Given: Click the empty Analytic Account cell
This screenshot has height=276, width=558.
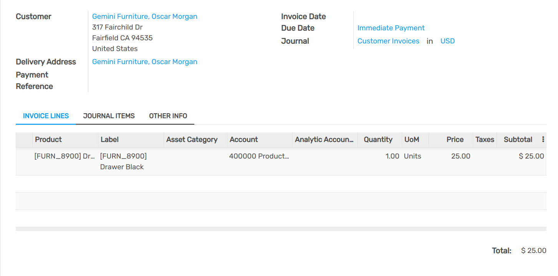Looking at the screenshot, I should [325, 156].
